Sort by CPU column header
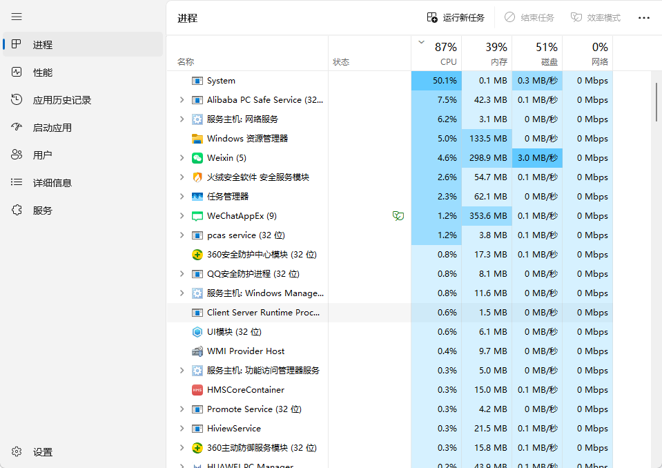This screenshot has height=468, width=662. (436, 53)
